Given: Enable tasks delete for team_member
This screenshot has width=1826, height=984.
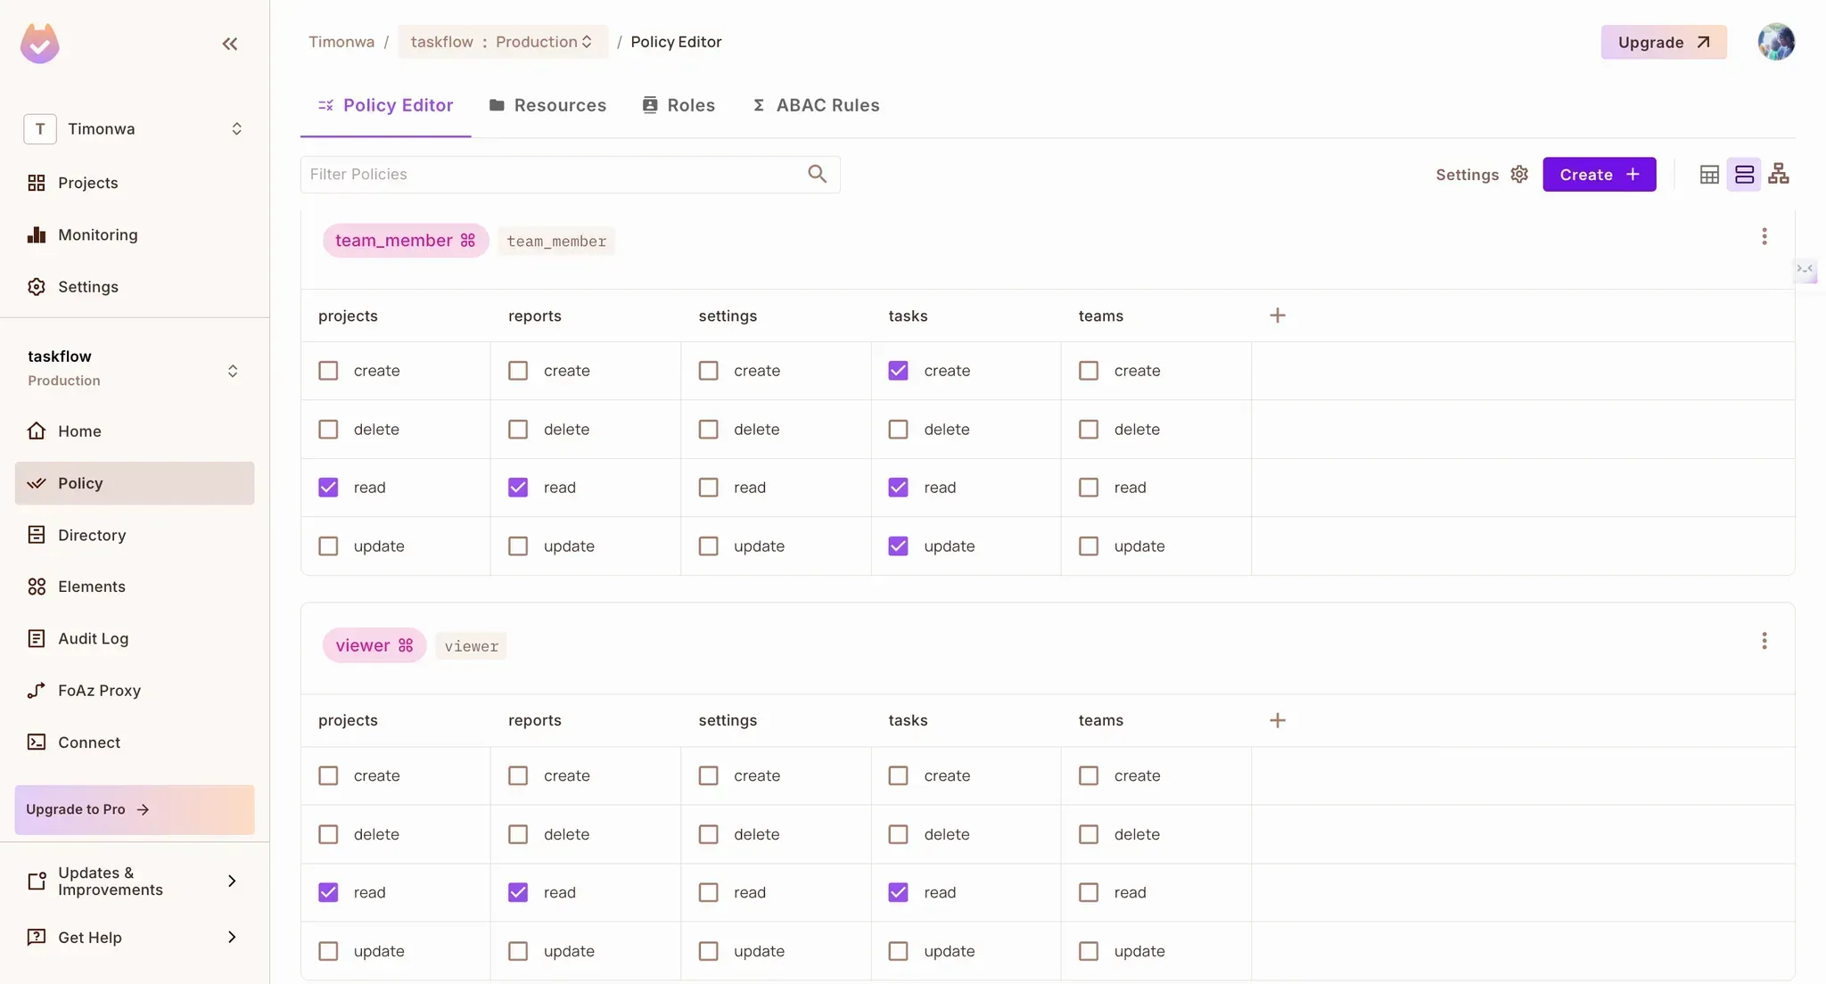Looking at the screenshot, I should point(898,430).
